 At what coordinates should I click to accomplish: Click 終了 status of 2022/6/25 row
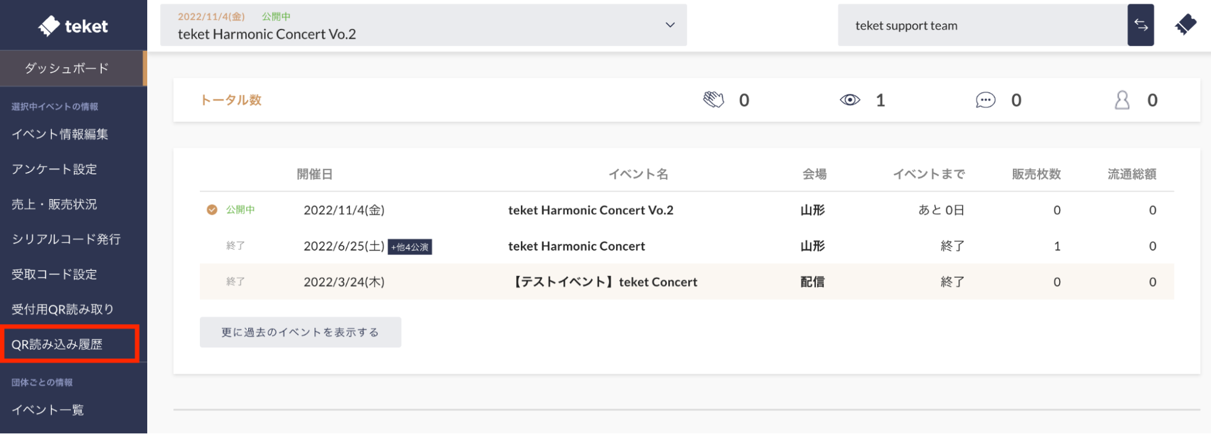236,246
